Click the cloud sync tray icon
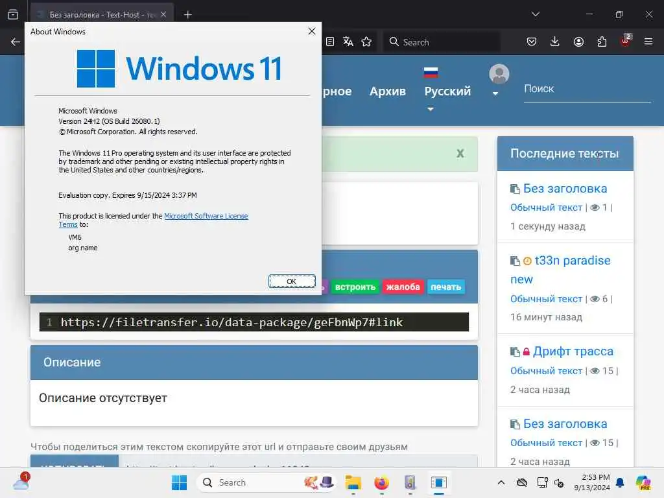664x498 pixels. pos(522,482)
